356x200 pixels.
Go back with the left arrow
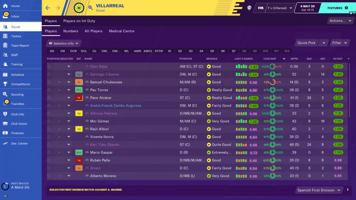[48, 8]
